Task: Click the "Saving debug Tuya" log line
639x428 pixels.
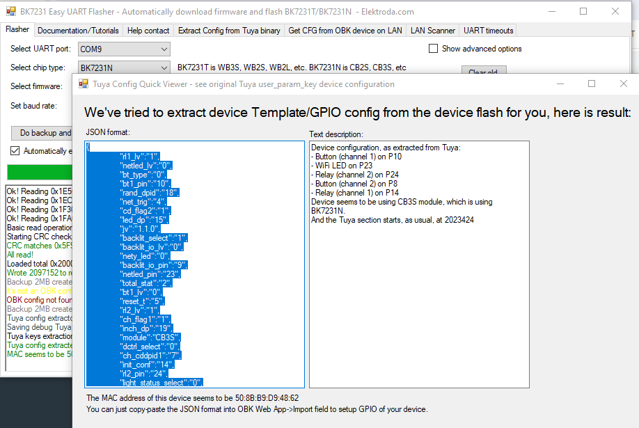Action: [39, 327]
